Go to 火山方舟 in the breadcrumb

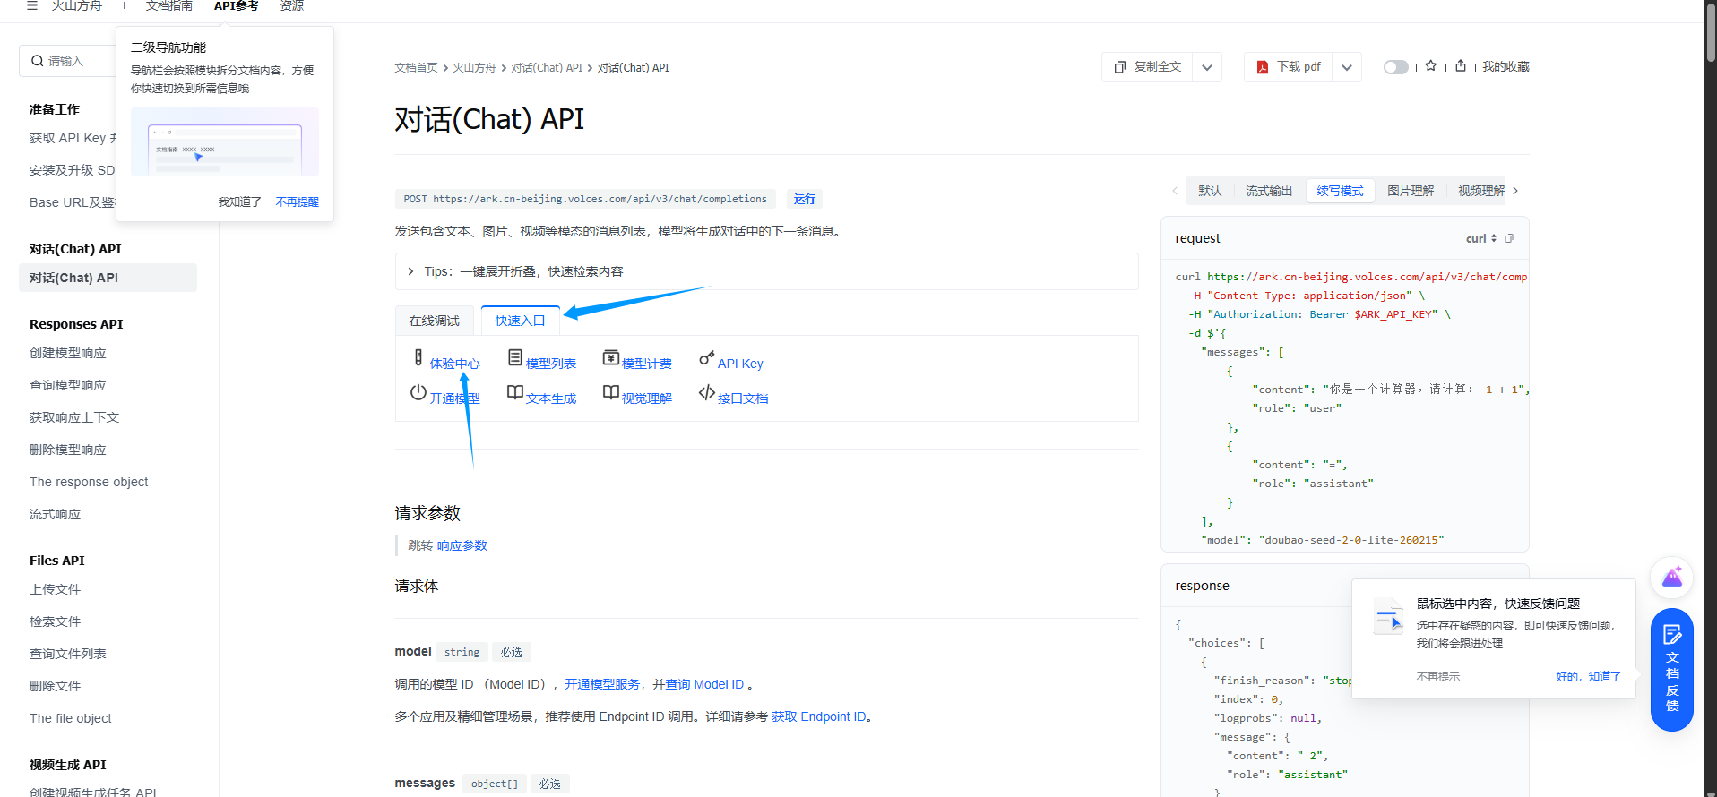click(x=474, y=68)
